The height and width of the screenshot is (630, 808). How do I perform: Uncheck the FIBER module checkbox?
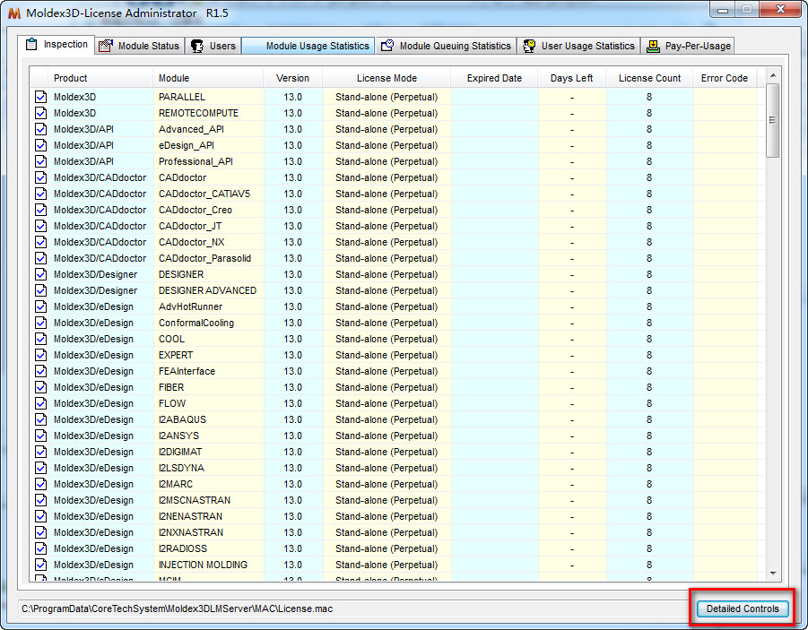pos(40,387)
